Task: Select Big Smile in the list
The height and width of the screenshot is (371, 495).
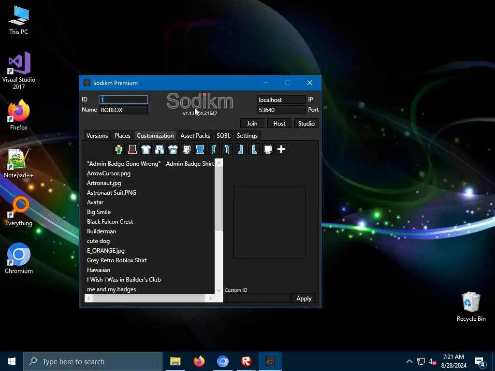Action: point(150,212)
